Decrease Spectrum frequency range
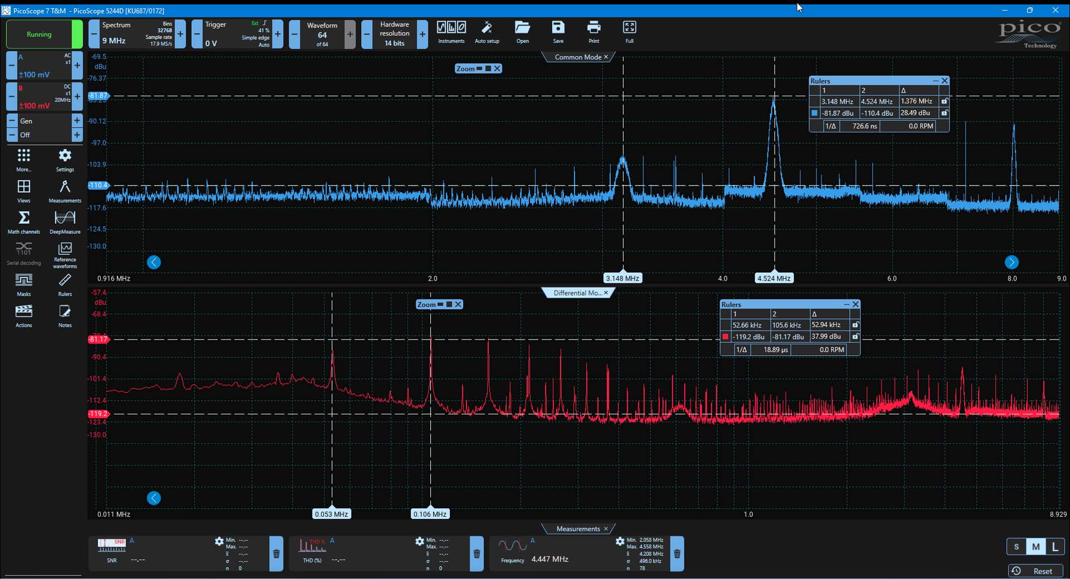The height and width of the screenshot is (579, 1070). (94, 35)
